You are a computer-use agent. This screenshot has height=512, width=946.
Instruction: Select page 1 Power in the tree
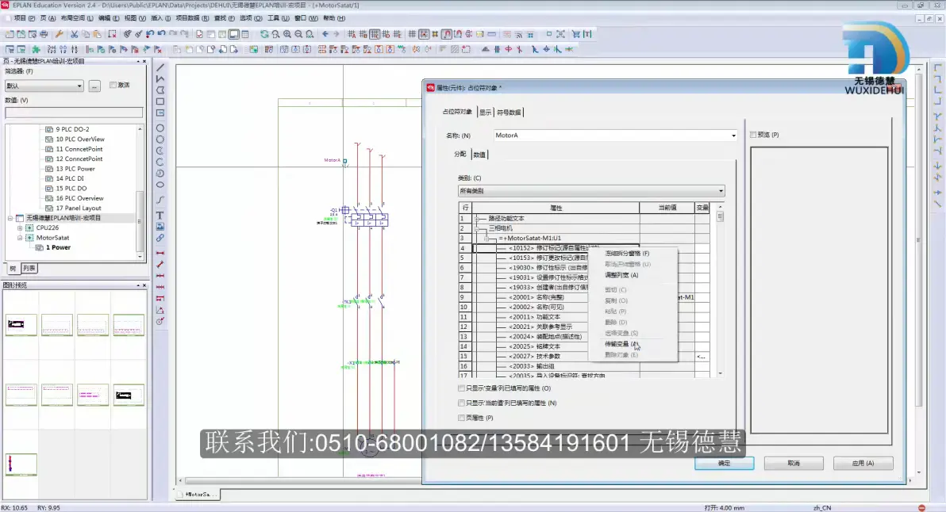pos(58,247)
